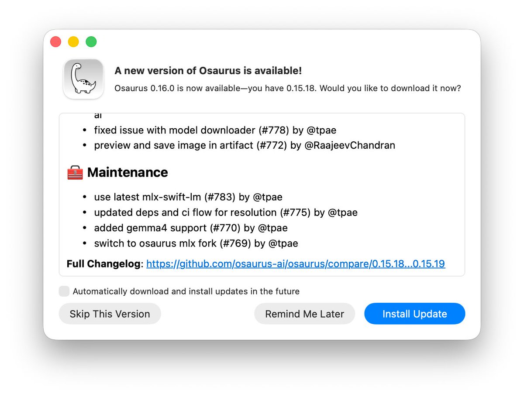Viewport: 524px width, 397px height.
Task: Close the update dialog with the red button
Action: pos(56,42)
